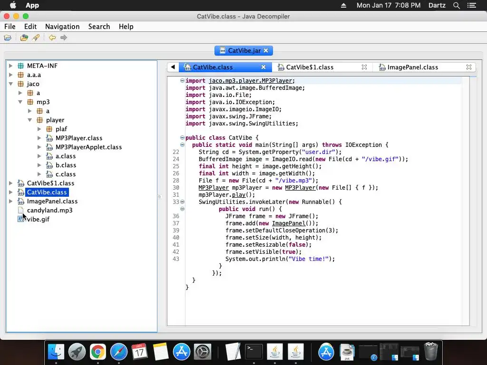The height and width of the screenshot is (365, 487).
Task: Collapse the public class CatVibe fold
Action: pos(182,137)
